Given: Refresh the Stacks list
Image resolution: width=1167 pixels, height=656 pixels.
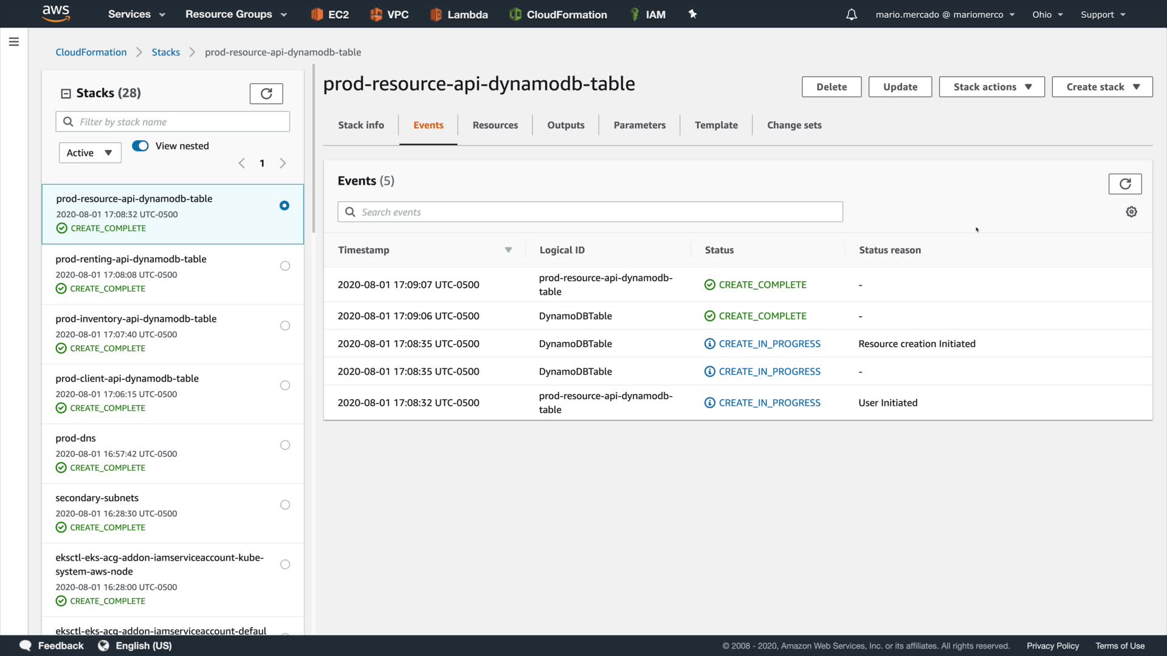Looking at the screenshot, I should [266, 94].
